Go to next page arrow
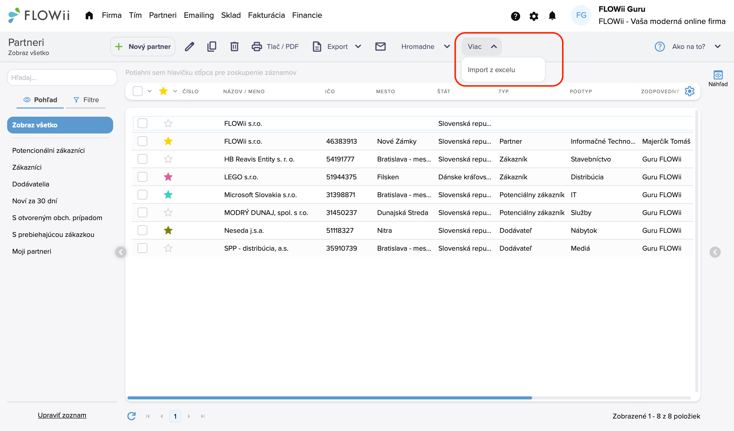Viewport: 734px width, 431px height. click(x=189, y=416)
